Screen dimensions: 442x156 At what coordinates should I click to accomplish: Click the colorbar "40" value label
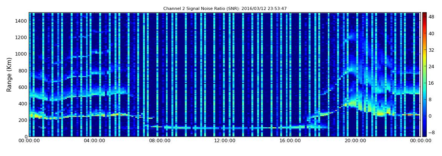click(x=431, y=33)
